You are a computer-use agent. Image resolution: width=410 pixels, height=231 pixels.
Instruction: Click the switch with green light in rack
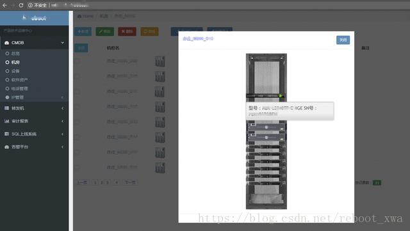pyautogui.click(x=266, y=96)
